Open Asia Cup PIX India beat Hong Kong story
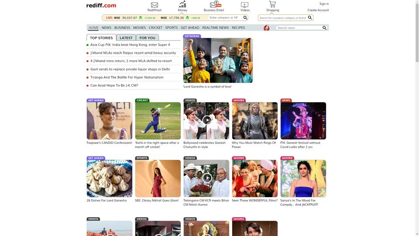 130,45
